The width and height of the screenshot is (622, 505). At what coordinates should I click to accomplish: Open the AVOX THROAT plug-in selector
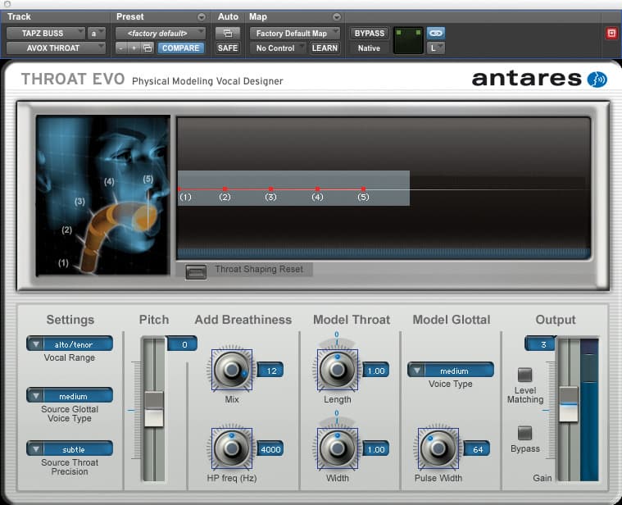point(56,48)
